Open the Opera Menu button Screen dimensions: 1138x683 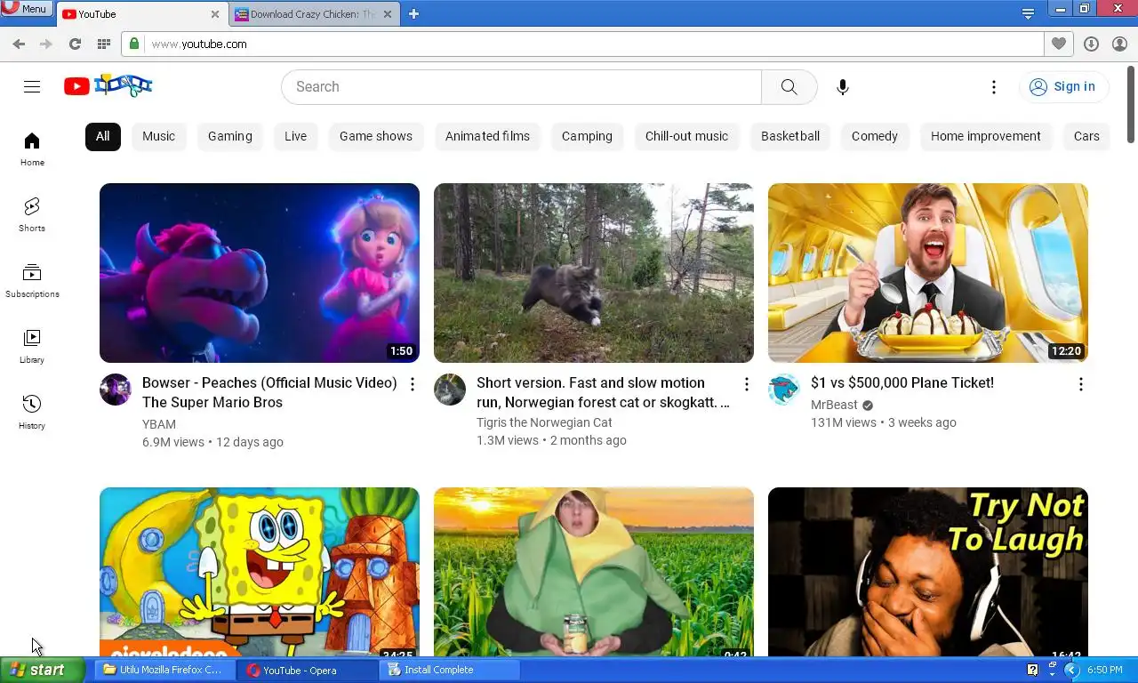point(25,9)
